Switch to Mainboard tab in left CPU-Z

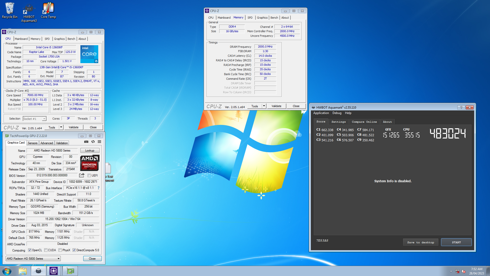click(21, 39)
